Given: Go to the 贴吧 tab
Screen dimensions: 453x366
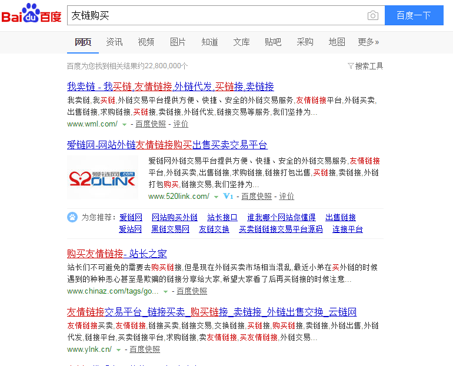Looking at the screenshot, I should 273,42.
